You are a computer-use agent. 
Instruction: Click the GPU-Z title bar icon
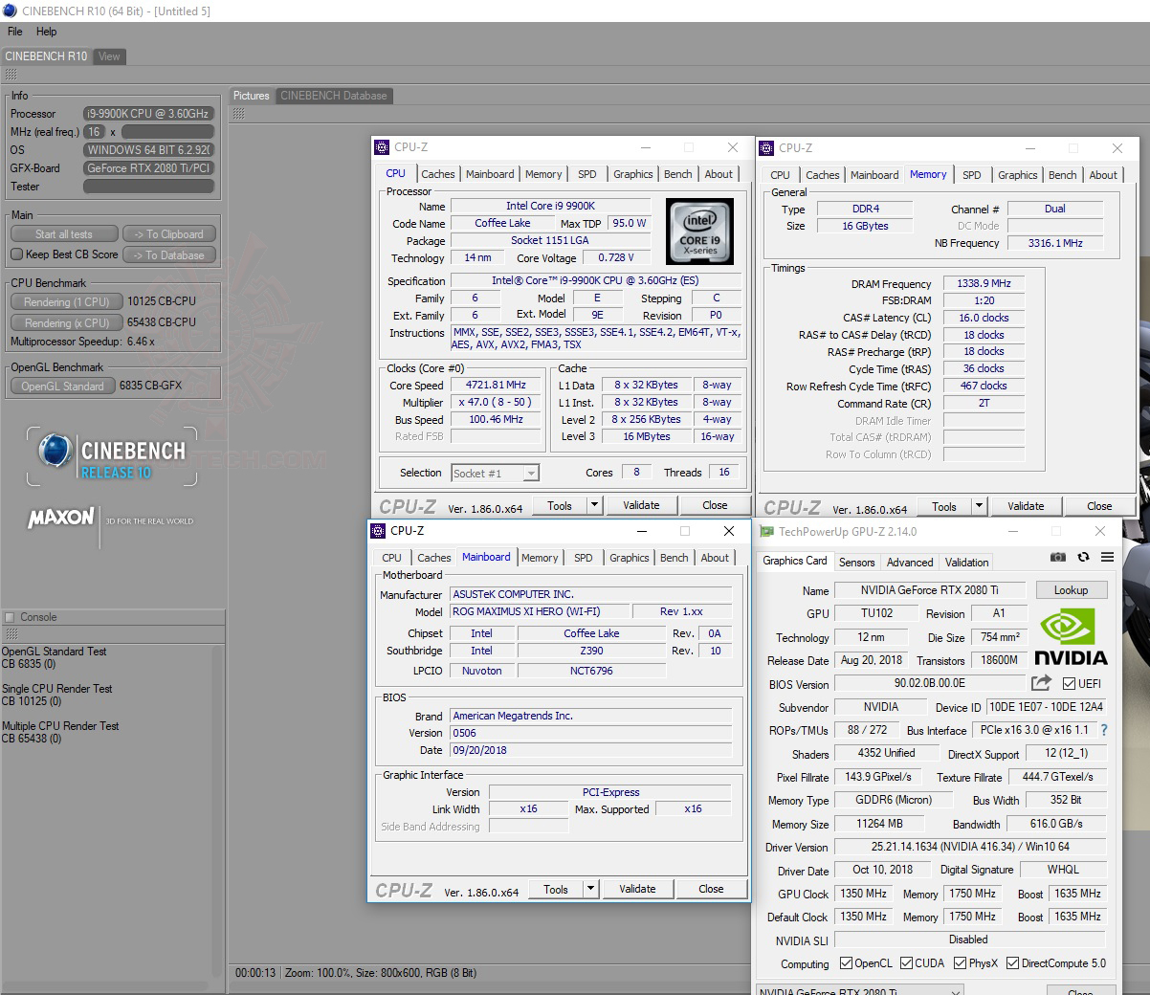767,532
